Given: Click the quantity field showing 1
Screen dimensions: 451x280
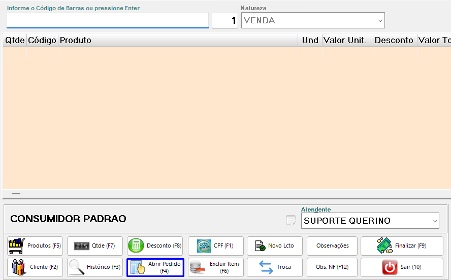Looking at the screenshot, I should point(224,21).
